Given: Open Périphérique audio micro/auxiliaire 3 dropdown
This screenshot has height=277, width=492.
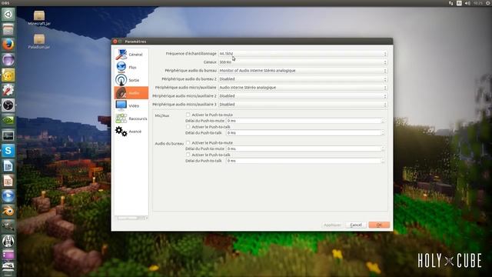Looking at the screenshot, I should [x=303, y=105].
